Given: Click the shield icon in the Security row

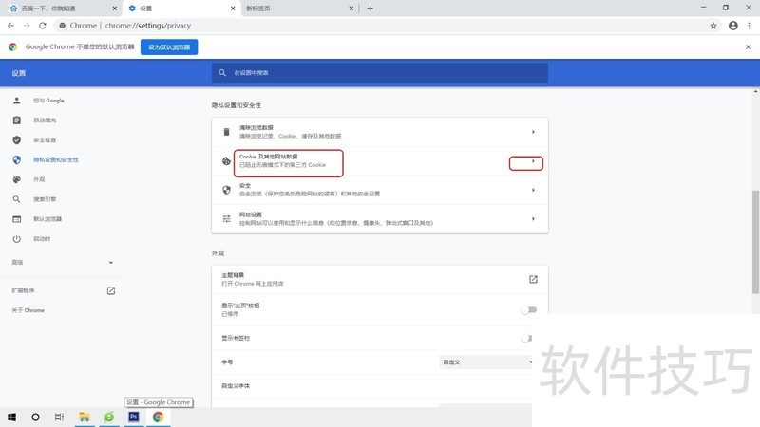Looking at the screenshot, I should 226,190.
